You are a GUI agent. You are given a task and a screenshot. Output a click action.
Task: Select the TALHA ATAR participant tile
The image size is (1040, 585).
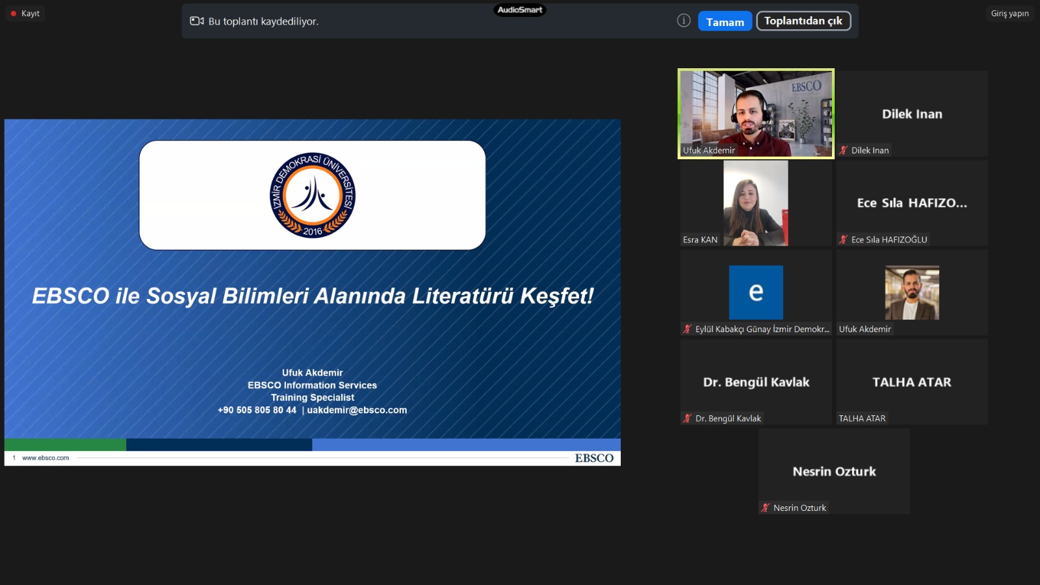[911, 382]
